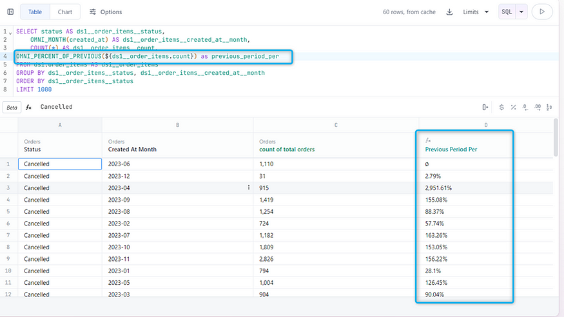
Task: Select cell with count 2,826
Action: 336,259
